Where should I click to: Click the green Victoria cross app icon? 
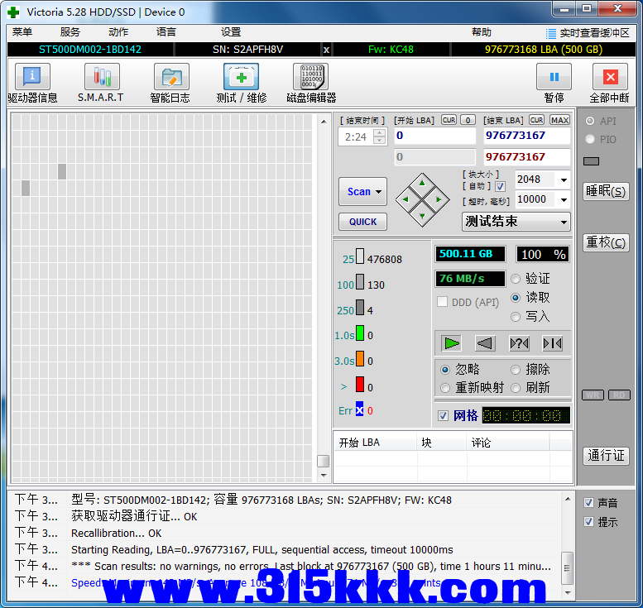pos(13,12)
